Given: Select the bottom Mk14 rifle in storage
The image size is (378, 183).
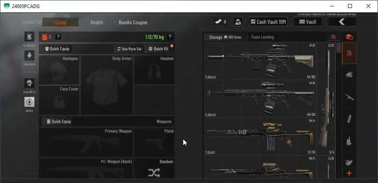Looking at the screenshot, I should pyautogui.click(x=260, y=167).
